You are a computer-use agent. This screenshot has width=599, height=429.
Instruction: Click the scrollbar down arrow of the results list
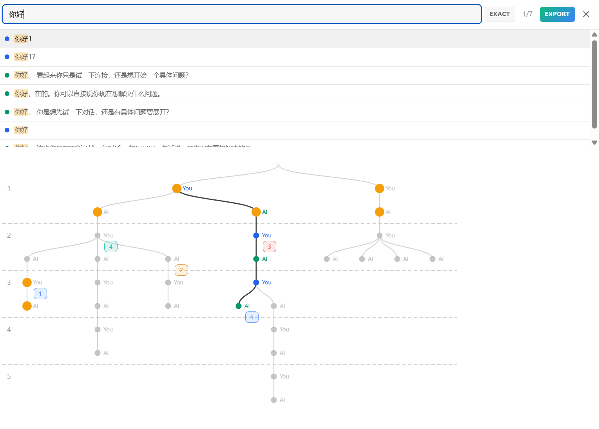(x=594, y=143)
